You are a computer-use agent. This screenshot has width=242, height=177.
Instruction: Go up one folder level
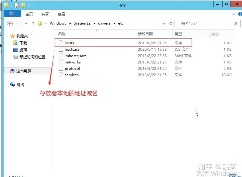coord(33,24)
